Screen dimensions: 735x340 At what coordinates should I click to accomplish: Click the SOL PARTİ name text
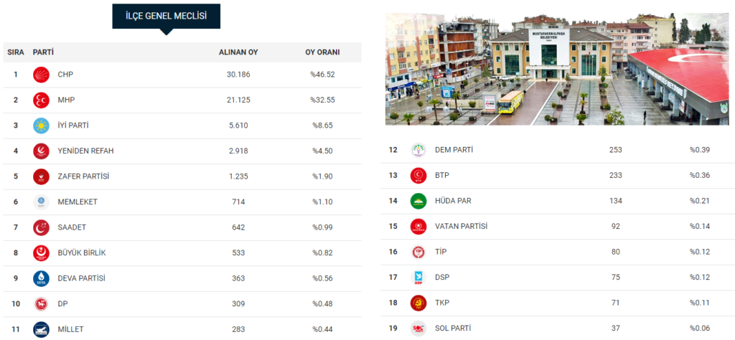(x=453, y=329)
